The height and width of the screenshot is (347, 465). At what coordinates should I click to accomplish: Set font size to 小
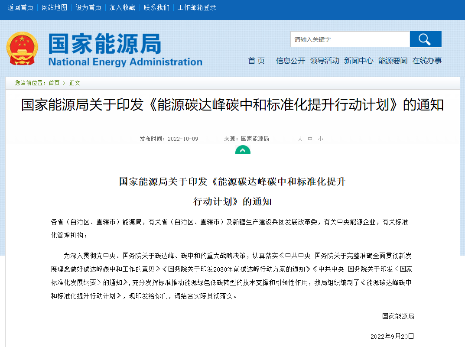[320, 139]
